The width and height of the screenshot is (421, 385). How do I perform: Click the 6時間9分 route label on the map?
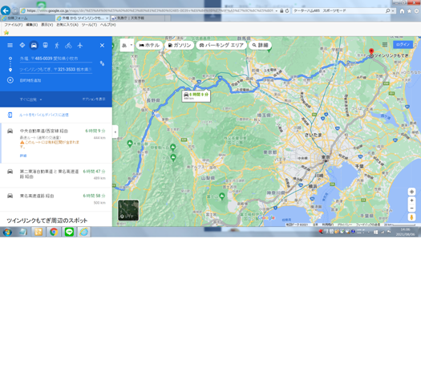click(x=196, y=96)
